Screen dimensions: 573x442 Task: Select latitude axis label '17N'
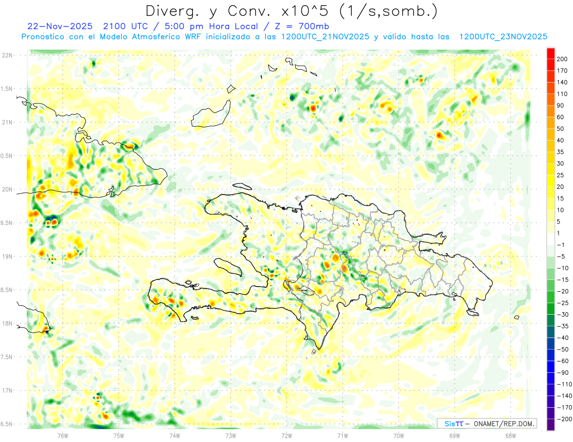click(7, 391)
